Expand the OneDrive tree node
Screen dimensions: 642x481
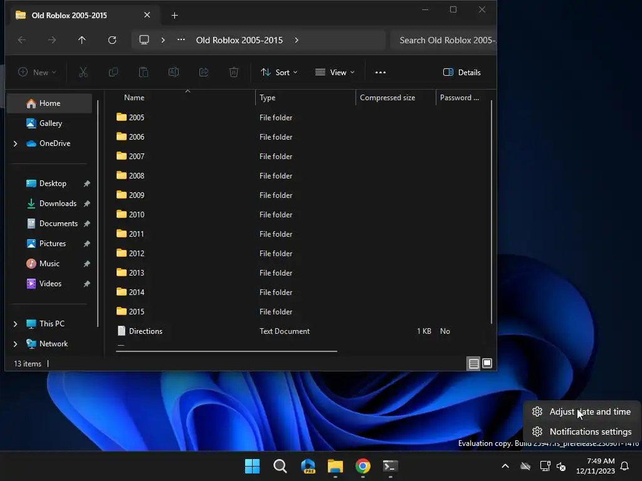click(x=15, y=143)
